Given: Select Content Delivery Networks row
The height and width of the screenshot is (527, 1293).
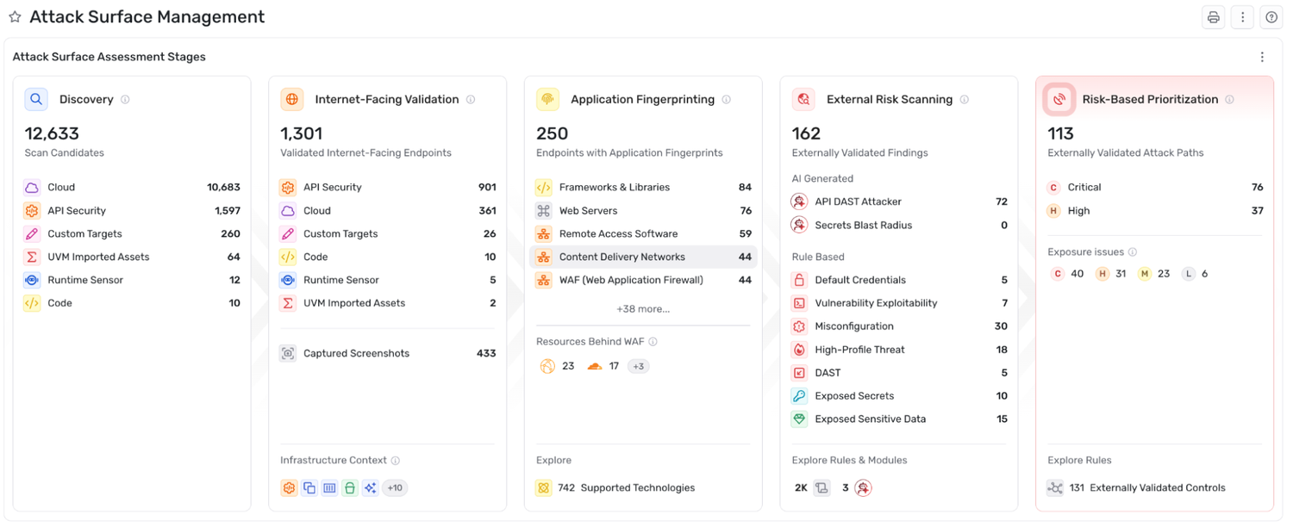Looking at the screenshot, I should coord(643,257).
